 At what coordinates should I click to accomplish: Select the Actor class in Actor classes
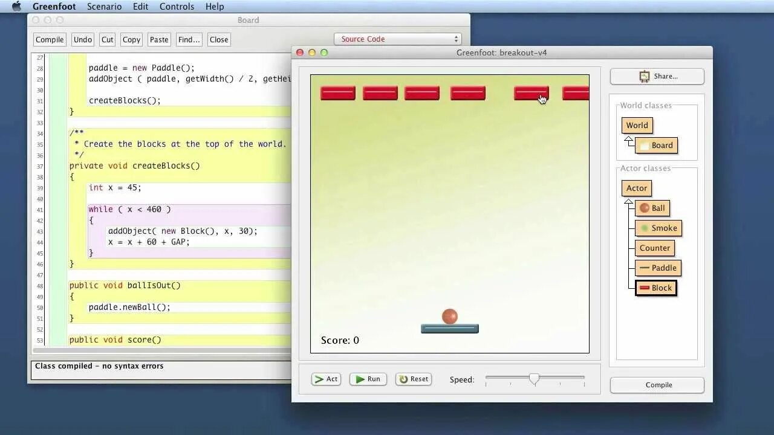[x=636, y=188]
